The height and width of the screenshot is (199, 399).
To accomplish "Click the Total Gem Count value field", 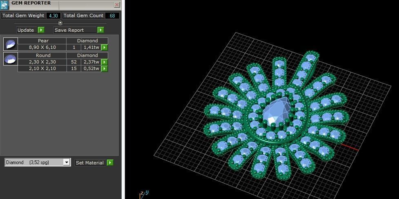I will 112,15.
